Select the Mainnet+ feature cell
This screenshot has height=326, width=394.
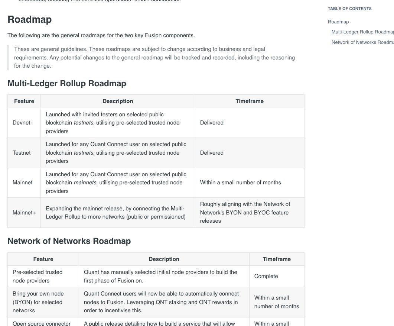pos(24,213)
